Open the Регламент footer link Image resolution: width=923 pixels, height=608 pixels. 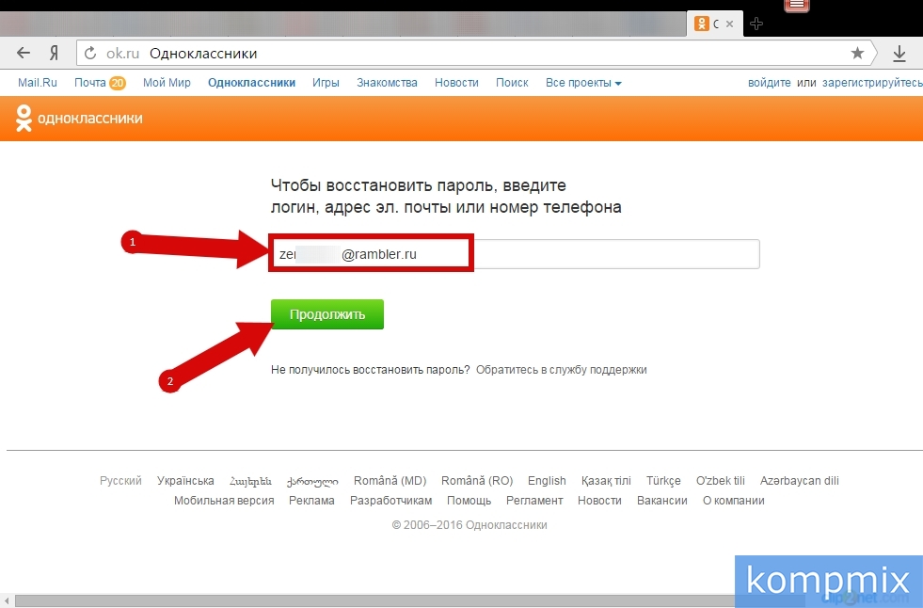(534, 501)
